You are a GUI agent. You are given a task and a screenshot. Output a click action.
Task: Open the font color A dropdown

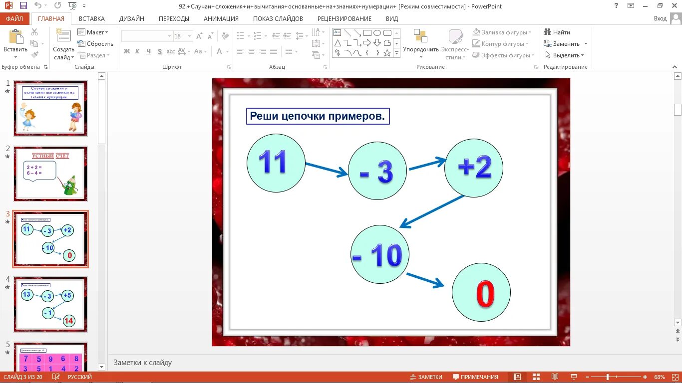[228, 51]
